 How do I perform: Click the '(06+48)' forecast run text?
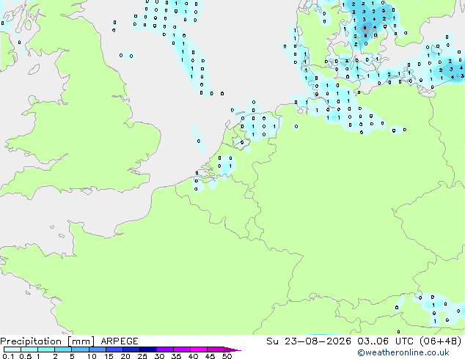click(x=440, y=341)
